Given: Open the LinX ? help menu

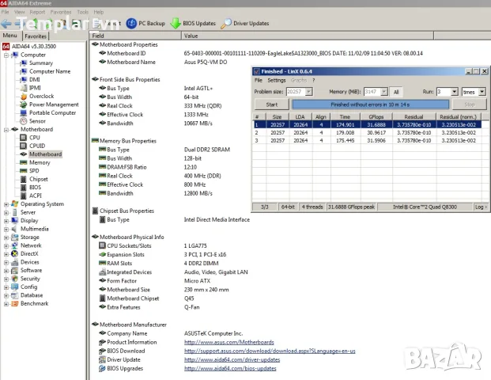Looking at the screenshot, I should point(313,80).
